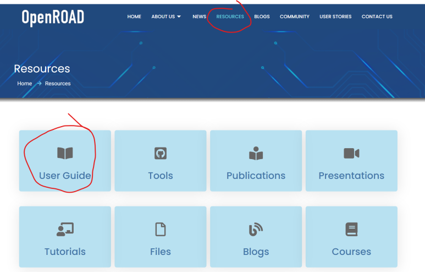Select Resources in top navigation

pyautogui.click(x=230, y=17)
